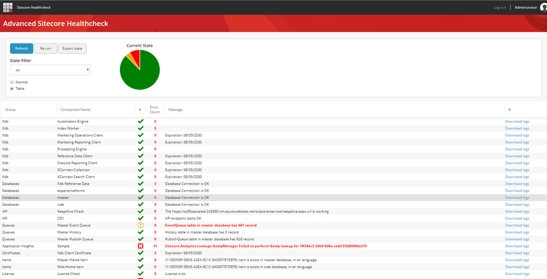The width and height of the screenshot is (547, 279).
Task: Download logs for Xdb Client Certificate
Action: 517,253
